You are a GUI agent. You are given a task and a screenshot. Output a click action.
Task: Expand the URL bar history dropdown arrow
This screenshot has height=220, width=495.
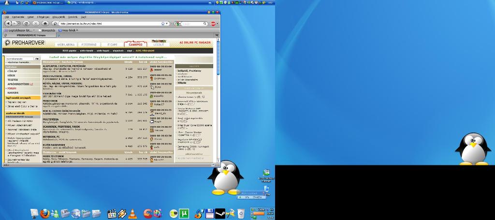pyautogui.click(x=167, y=24)
